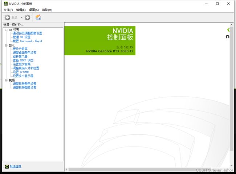This screenshot has height=174, width=236.
Task: Open 通过预览调整图像设置
Action: pyautogui.click(x=27, y=33)
